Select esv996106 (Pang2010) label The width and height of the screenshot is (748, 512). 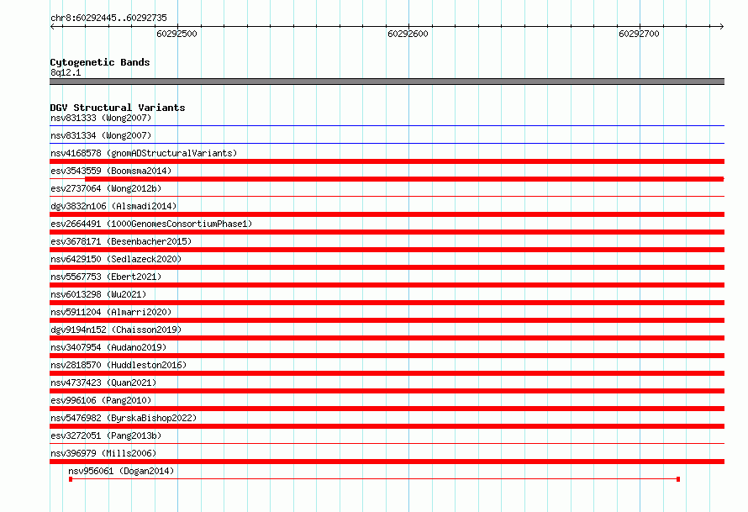pos(101,400)
